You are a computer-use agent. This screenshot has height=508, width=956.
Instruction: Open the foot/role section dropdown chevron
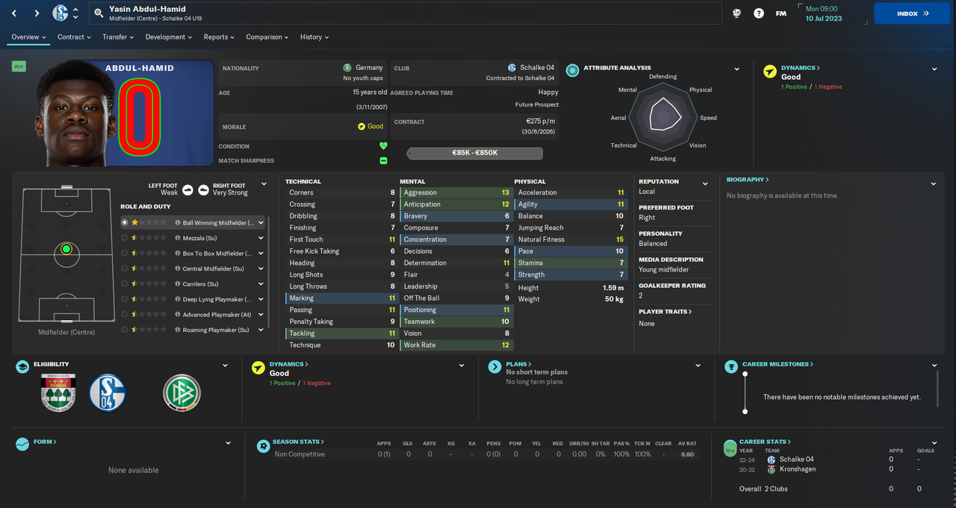[x=264, y=184]
